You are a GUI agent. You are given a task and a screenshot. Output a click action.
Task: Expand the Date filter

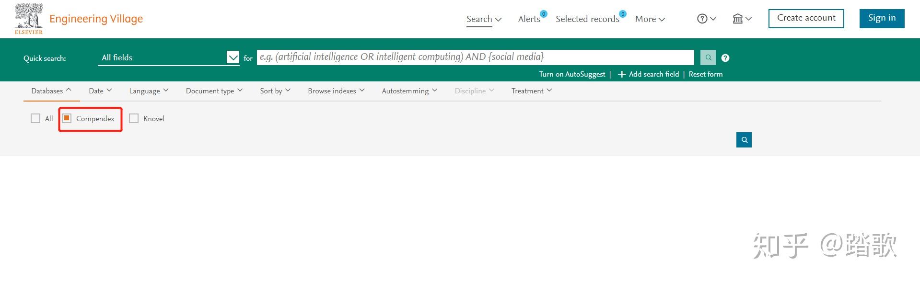(x=100, y=91)
